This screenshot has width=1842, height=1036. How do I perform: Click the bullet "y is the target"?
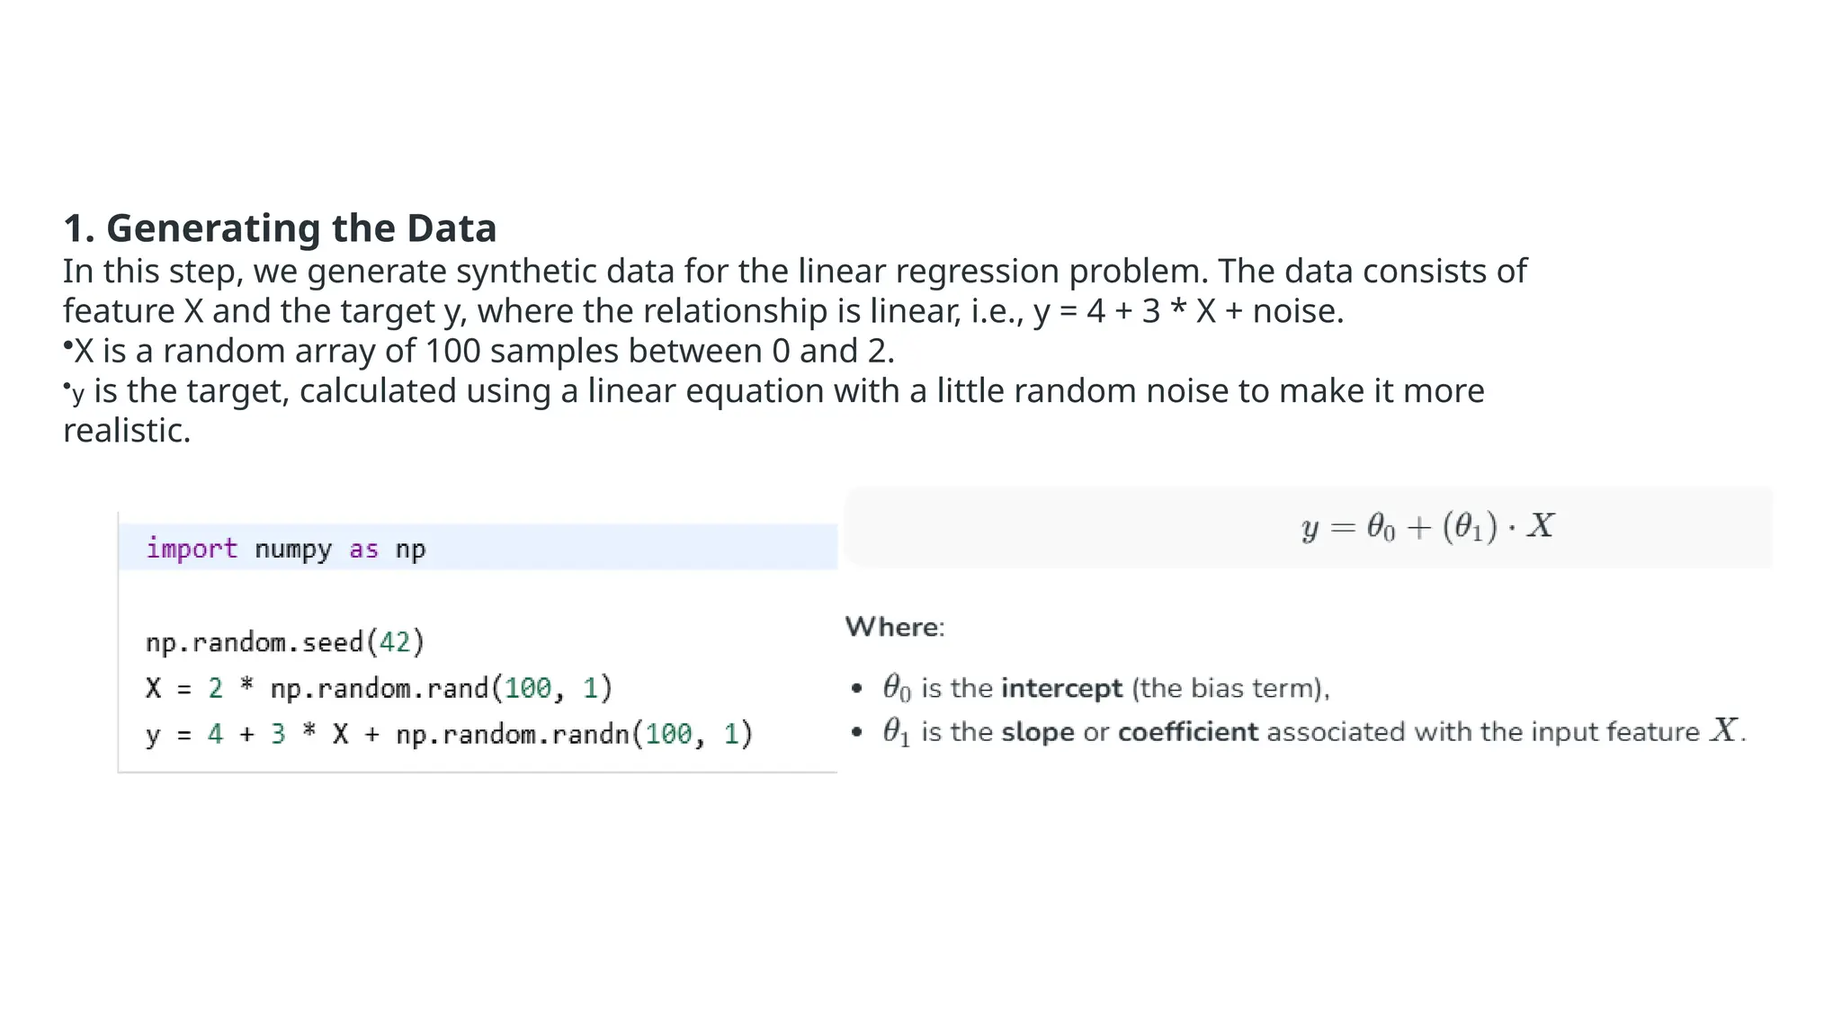[x=773, y=391]
